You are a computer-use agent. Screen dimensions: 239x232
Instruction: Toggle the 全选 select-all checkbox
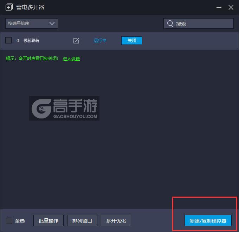point(9,220)
